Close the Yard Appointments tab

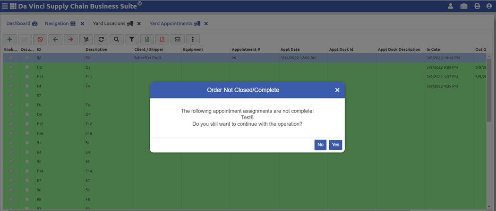pyautogui.click(x=206, y=24)
